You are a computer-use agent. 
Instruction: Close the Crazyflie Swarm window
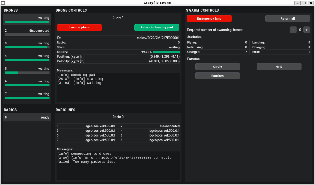click(x=311, y=3)
